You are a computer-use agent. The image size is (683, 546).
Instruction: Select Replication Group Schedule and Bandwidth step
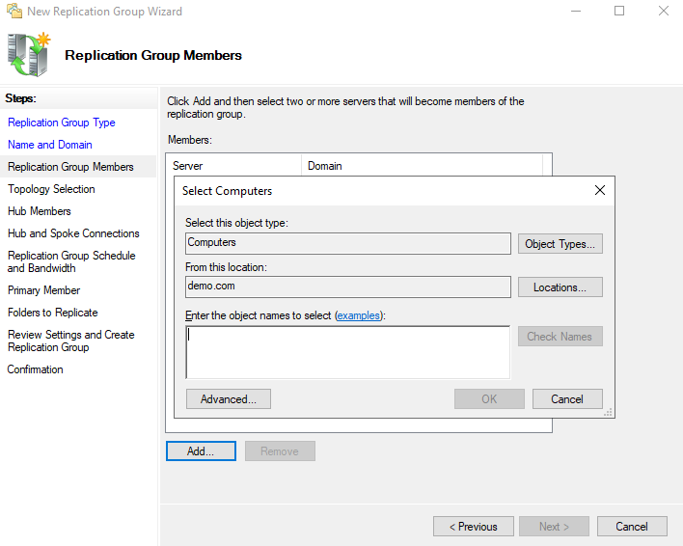71,261
